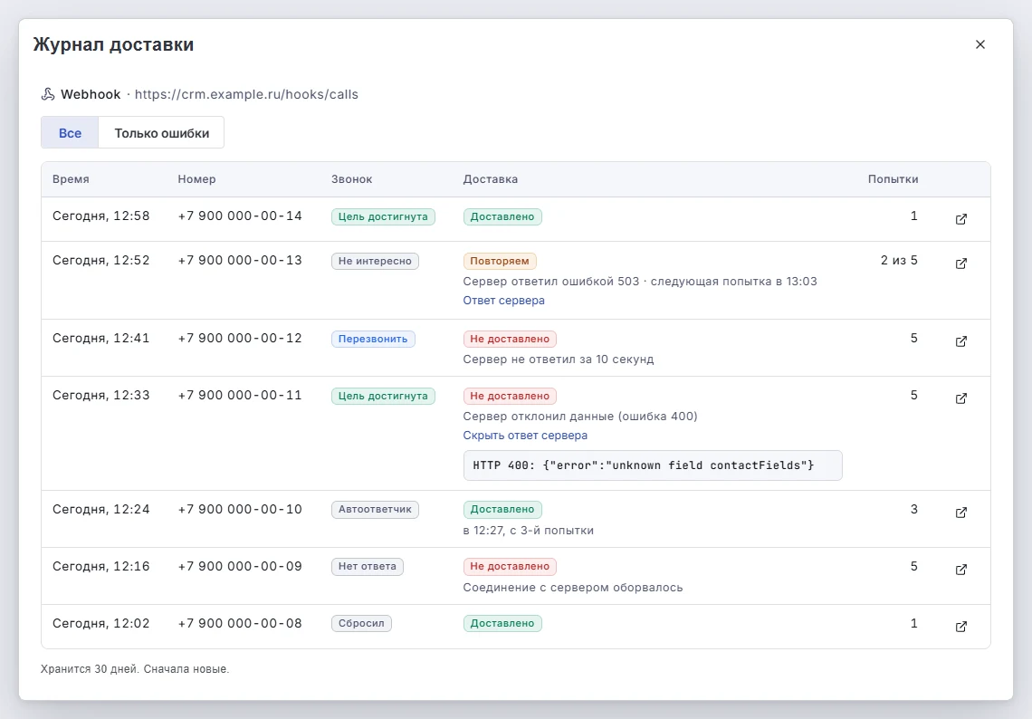
Task: Close the Журнал доставки dialog
Action: (x=980, y=44)
